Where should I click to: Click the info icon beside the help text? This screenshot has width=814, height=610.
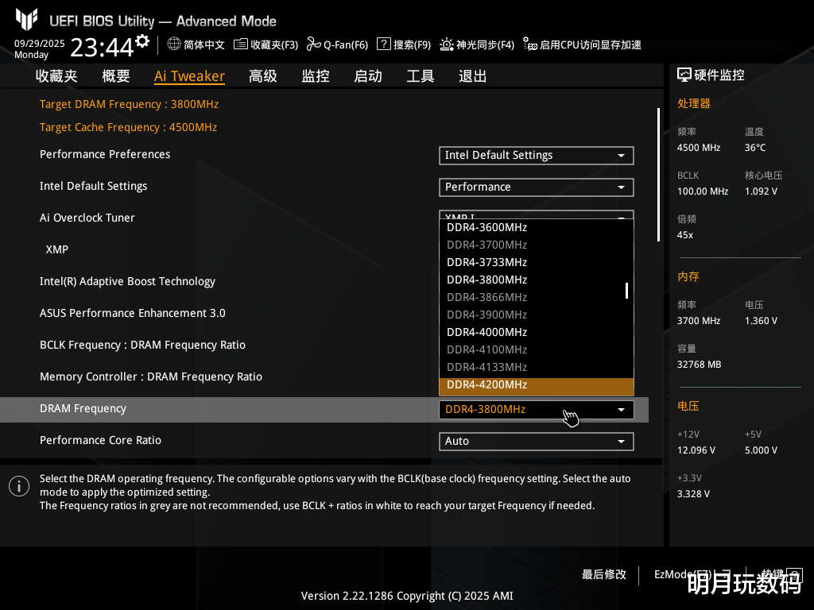click(19, 486)
